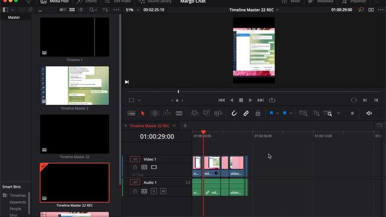The image size is (386, 217).
Task: Go to next clip icon in viewer
Action: click(365, 100)
